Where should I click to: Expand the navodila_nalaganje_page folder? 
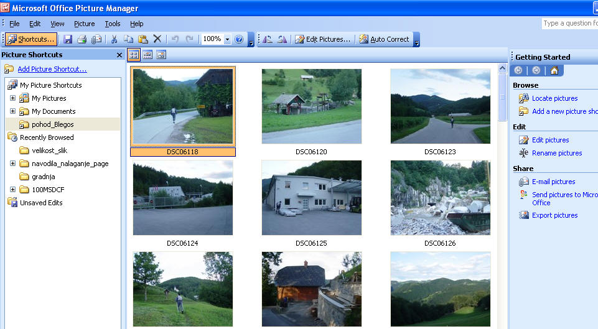pyautogui.click(x=12, y=163)
